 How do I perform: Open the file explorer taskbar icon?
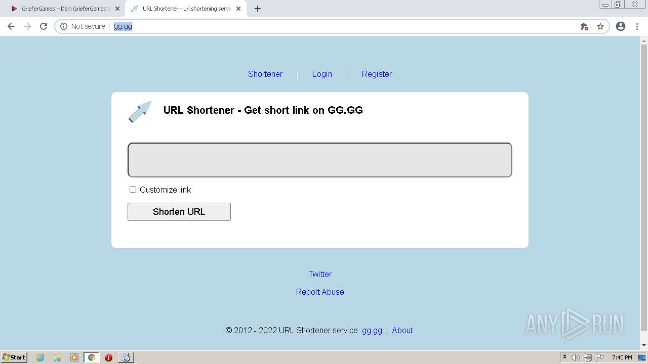click(x=57, y=357)
